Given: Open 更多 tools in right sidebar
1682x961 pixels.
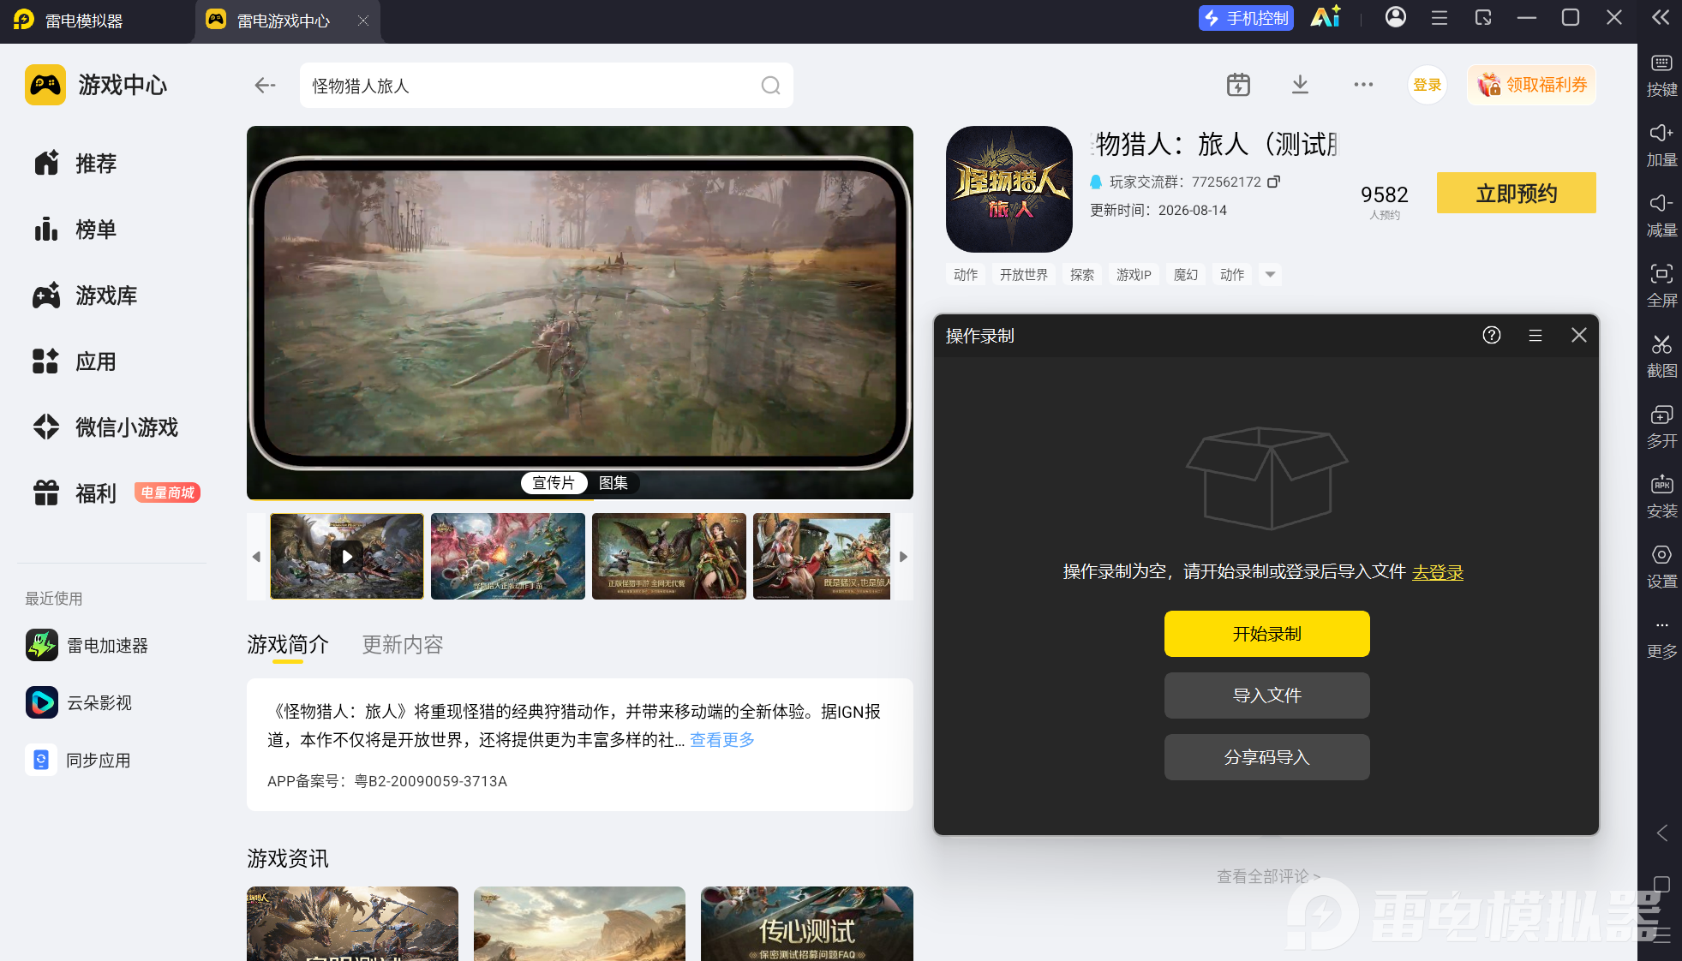Looking at the screenshot, I should click(x=1661, y=638).
